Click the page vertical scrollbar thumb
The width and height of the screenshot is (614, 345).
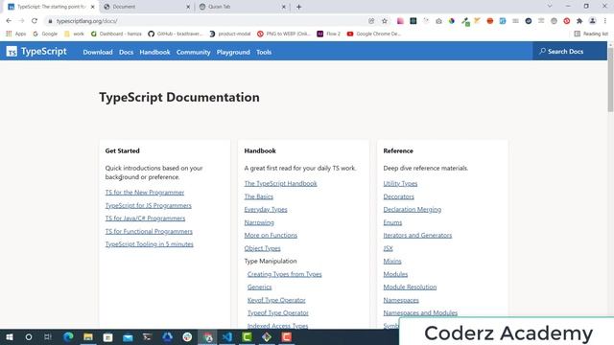(x=610, y=80)
